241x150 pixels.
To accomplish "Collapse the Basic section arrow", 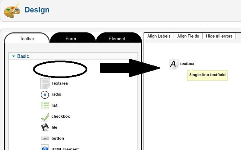I will pyautogui.click(x=14, y=56).
